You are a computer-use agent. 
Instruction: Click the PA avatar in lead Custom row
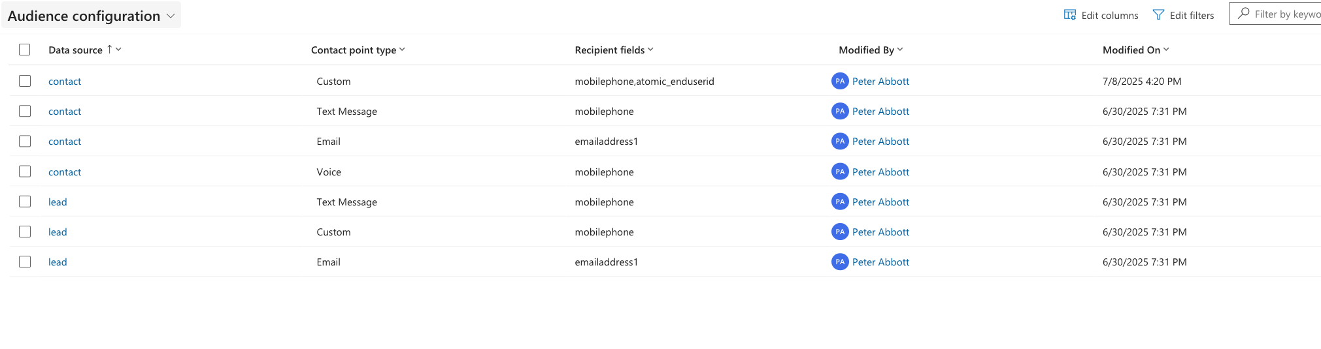(x=840, y=232)
